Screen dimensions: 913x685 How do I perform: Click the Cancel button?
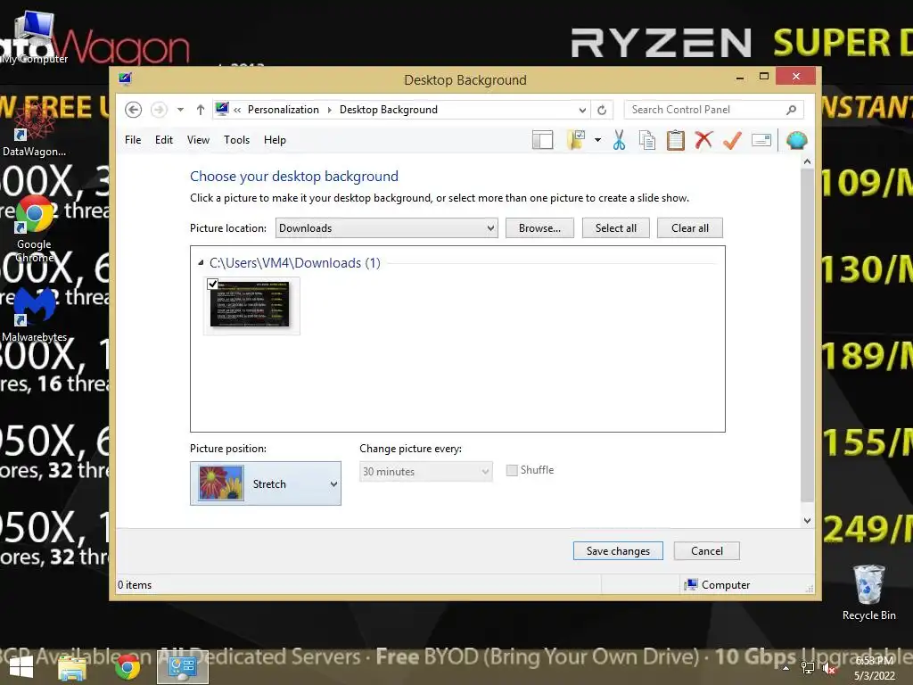pyautogui.click(x=707, y=550)
